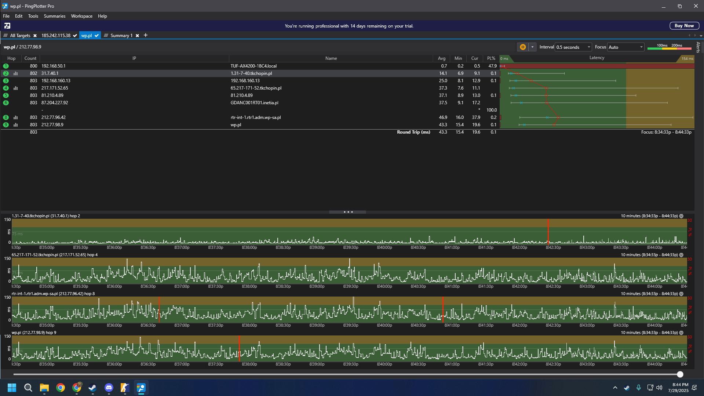
Task: Open Discord from the taskbar
Action: pyautogui.click(x=109, y=388)
